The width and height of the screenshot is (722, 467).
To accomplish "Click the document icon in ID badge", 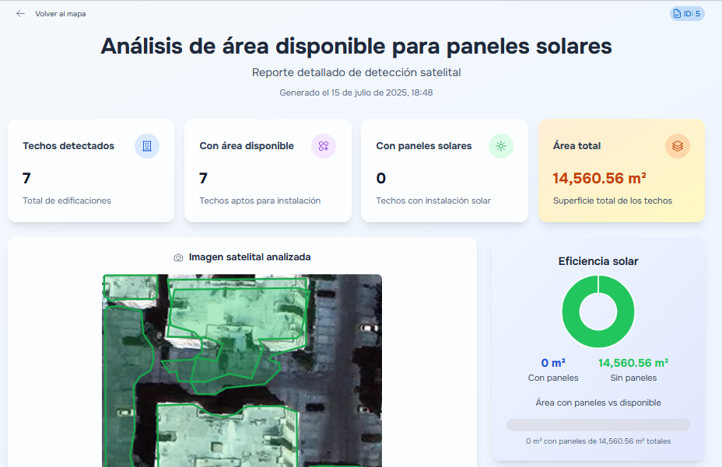I will 677,14.
